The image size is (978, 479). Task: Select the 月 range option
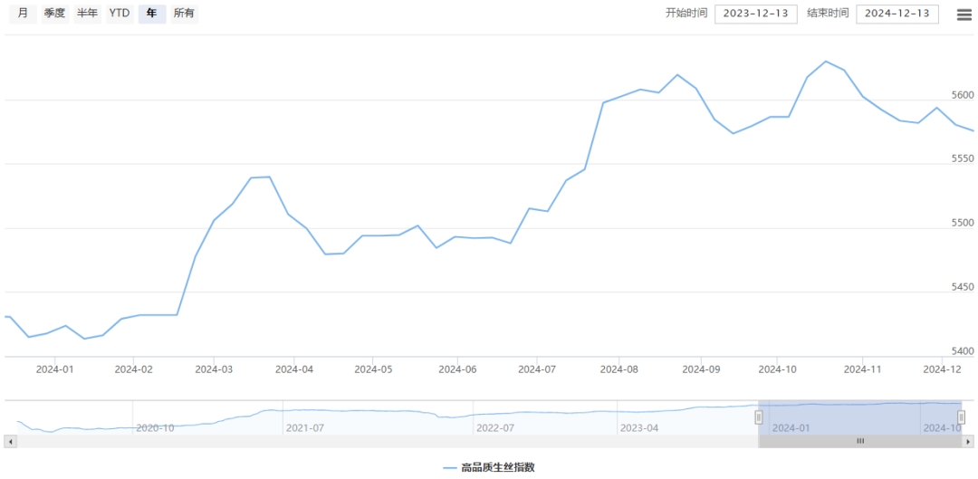(23, 14)
